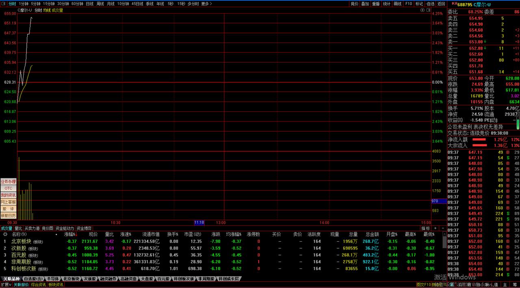Sort table by 涨幅% column
The height and width of the screenshot is (288, 520).
(x=70, y=234)
